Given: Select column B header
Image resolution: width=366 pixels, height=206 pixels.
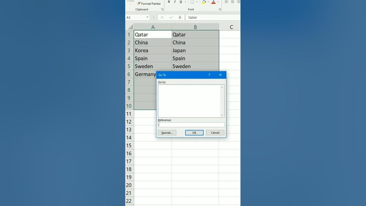Looking at the screenshot, I should pos(195,27).
